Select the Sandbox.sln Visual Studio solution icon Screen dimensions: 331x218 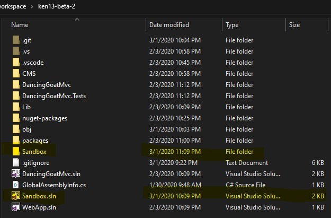[16, 196]
